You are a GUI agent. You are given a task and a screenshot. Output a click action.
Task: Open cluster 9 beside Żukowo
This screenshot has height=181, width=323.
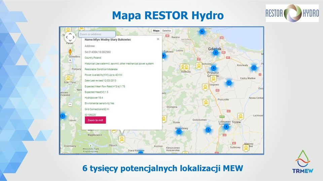click(x=164, y=56)
